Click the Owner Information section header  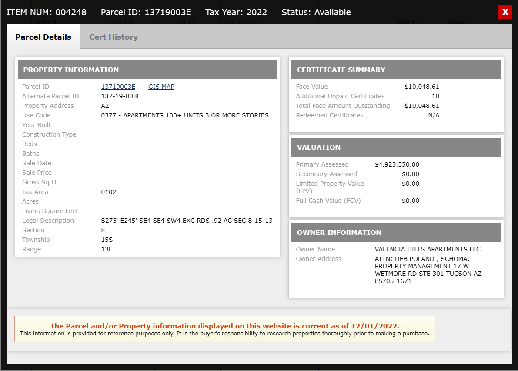[x=396, y=232]
